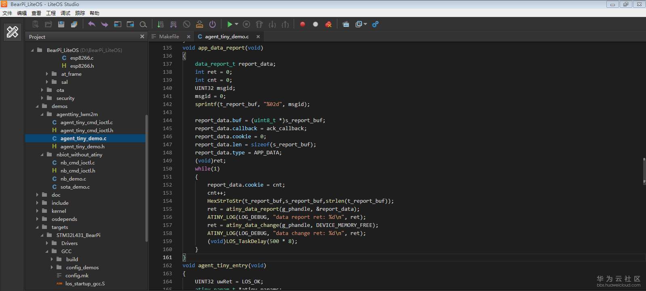
Task: Click the project tree vertical scrollbar
Action: point(146,177)
